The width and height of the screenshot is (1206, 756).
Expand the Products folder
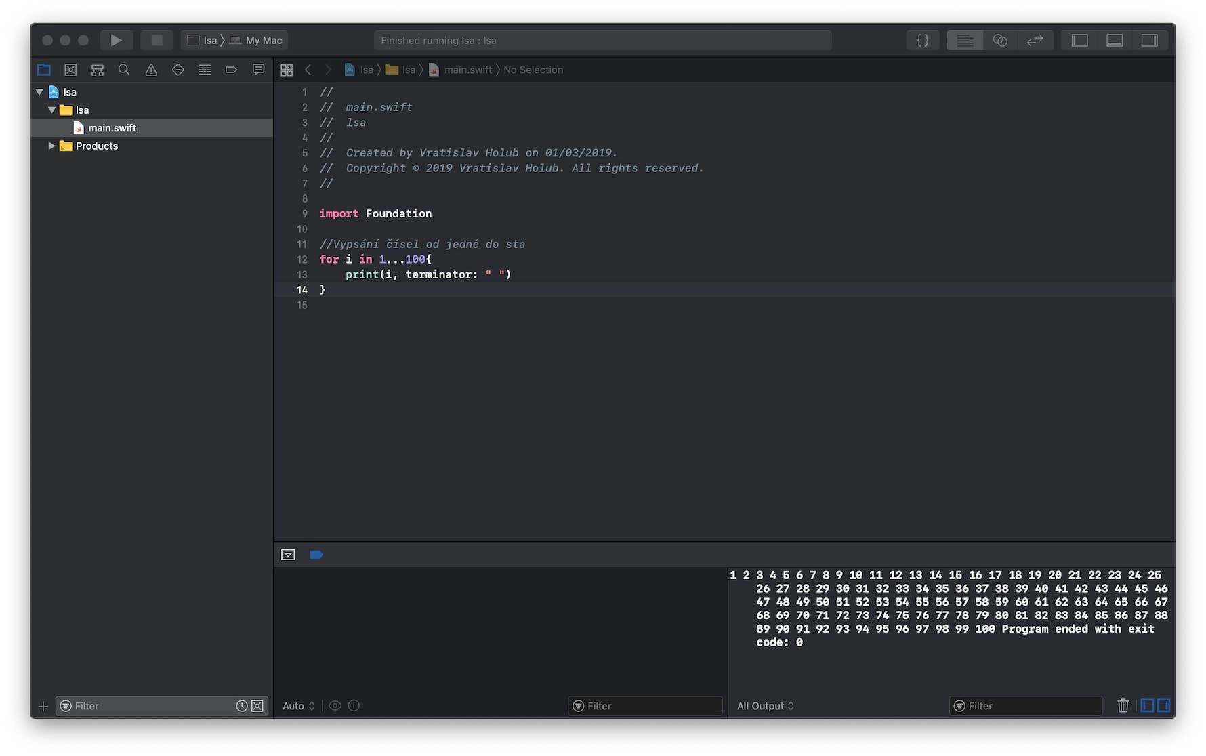point(51,146)
